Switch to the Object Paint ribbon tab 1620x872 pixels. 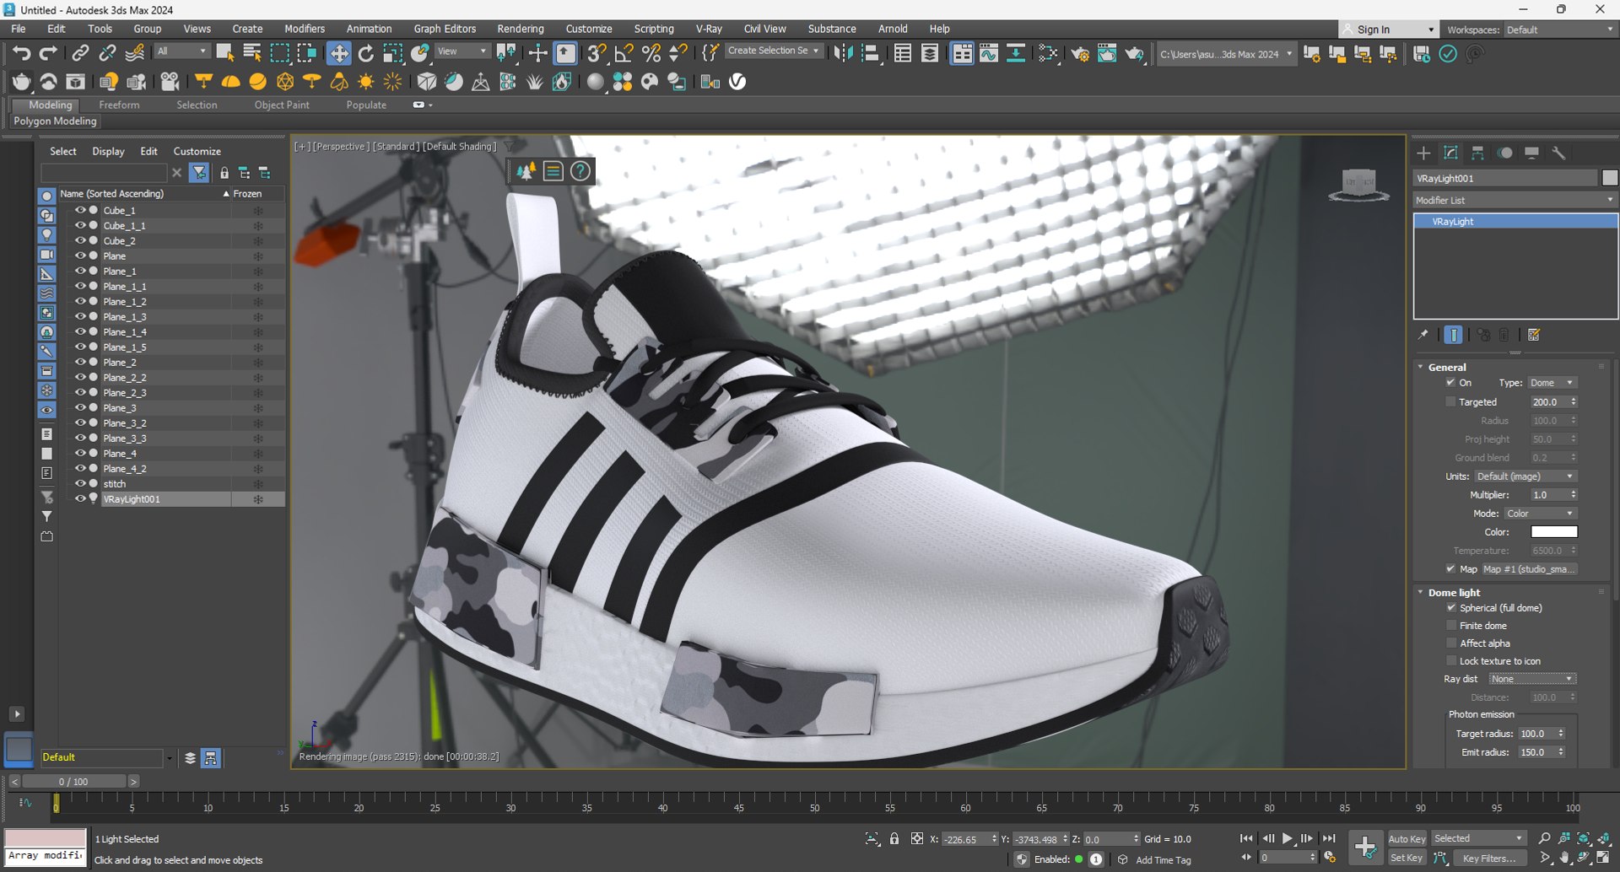click(282, 105)
